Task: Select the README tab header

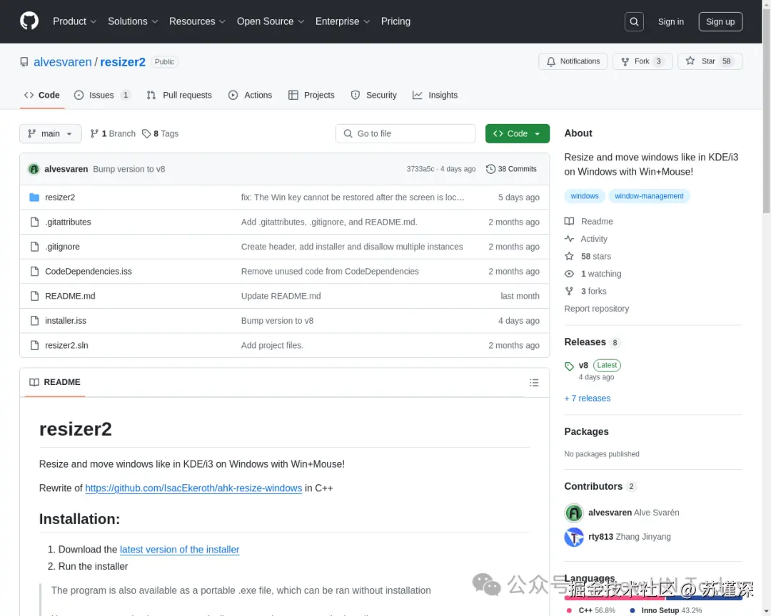Action: (55, 382)
